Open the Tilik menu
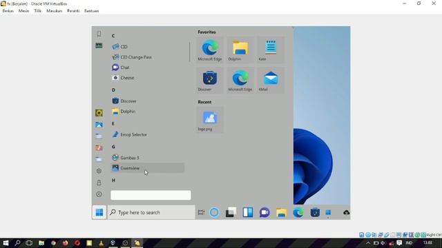Viewport: 442px width, 248px height. click(x=38, y=11)
